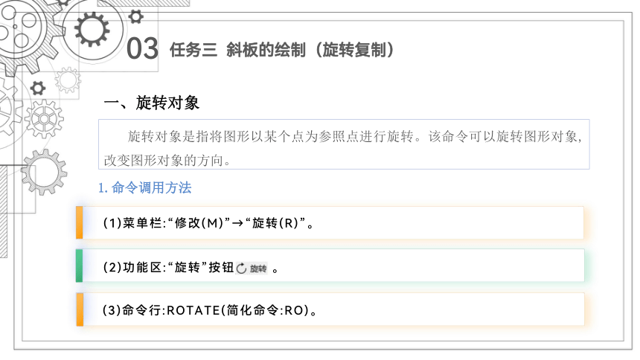
Task: Click the small dark gear beside the 03 number
Action: coord(136,16)
